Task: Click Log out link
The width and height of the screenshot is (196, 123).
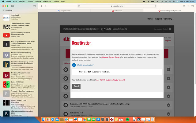Action: tap(168, 41)
